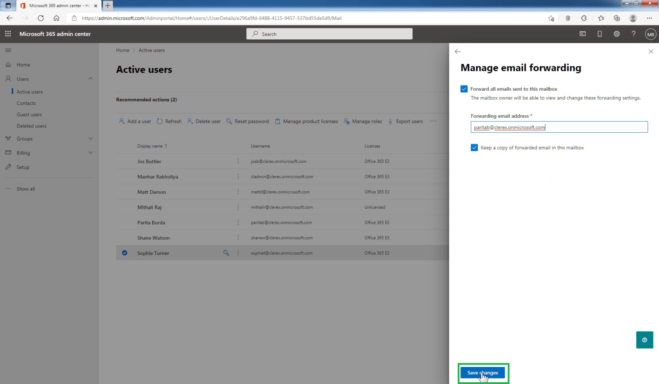Select Deleted users in the sidebar

pos(31,125)
